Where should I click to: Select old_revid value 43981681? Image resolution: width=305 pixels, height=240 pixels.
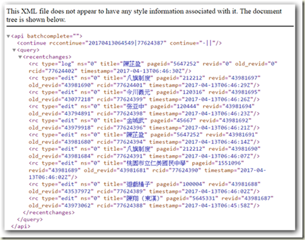pyautogui.click(x=133, y=170)
